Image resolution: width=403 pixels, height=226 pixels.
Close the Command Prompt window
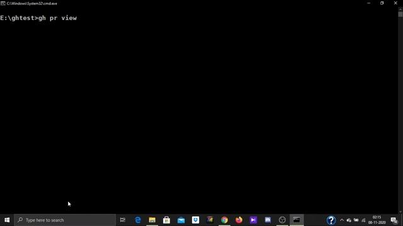[x=396, y=3]
